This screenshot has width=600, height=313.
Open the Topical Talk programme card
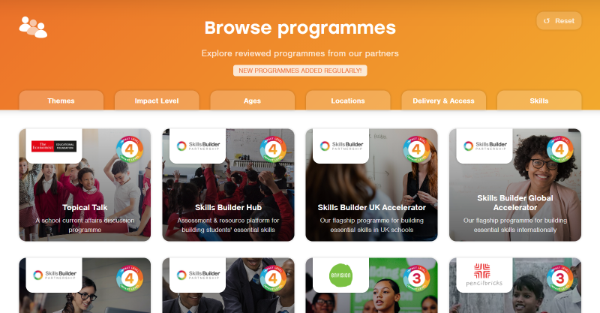[85, 185]
